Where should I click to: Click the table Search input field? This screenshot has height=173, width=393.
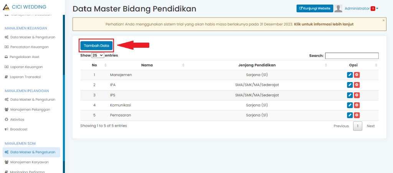point(352,56)
